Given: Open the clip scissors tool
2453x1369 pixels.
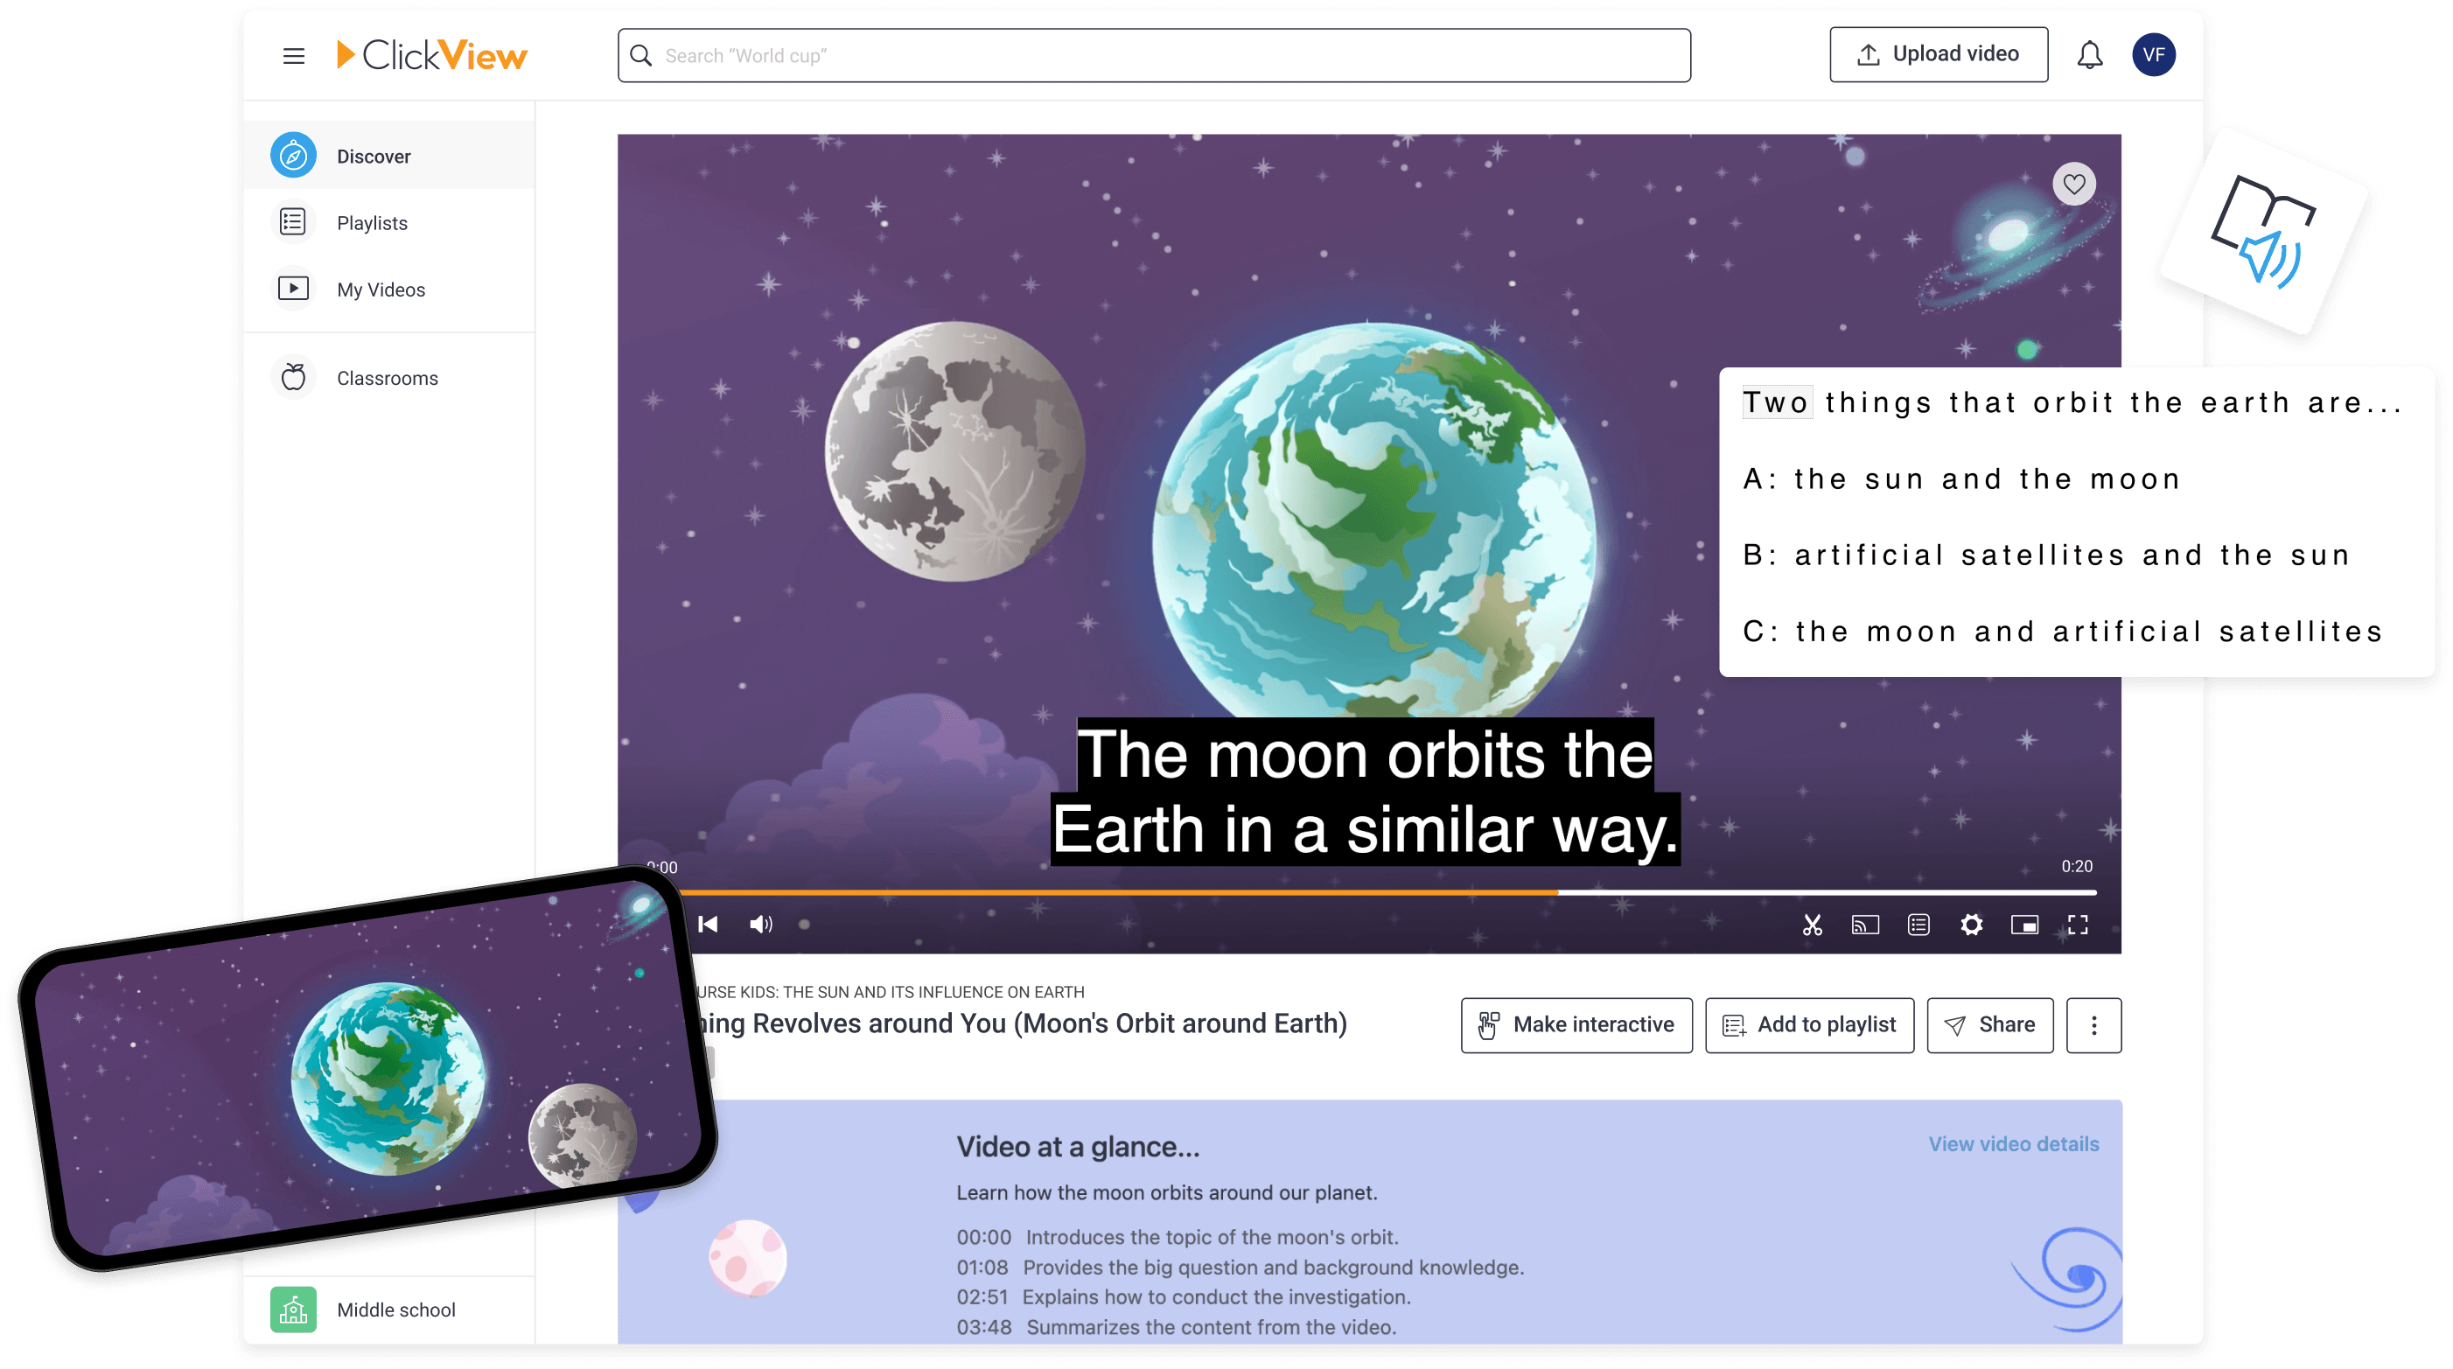Looking at the screenshot, I should pos(1811,925).
